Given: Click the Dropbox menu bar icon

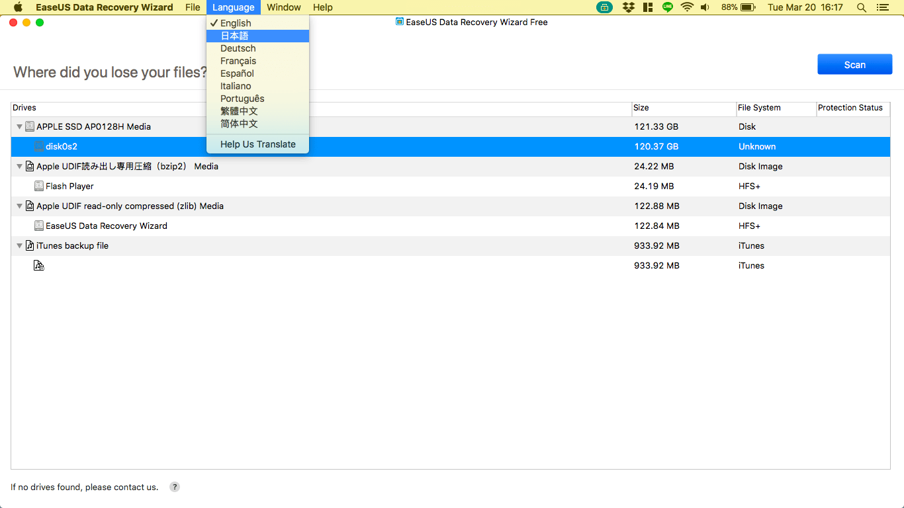Looking at the screenshot, I should 628,7.
